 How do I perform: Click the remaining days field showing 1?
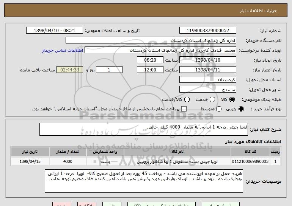tap(109, 70)
